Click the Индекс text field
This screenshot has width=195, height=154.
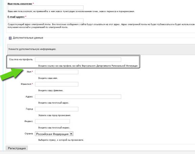point(52,121)
